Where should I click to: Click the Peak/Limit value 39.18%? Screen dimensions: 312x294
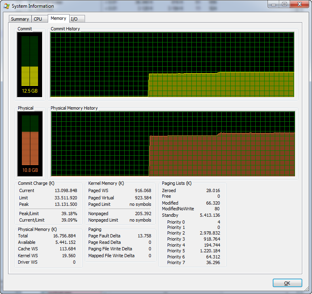coord(69,214)
